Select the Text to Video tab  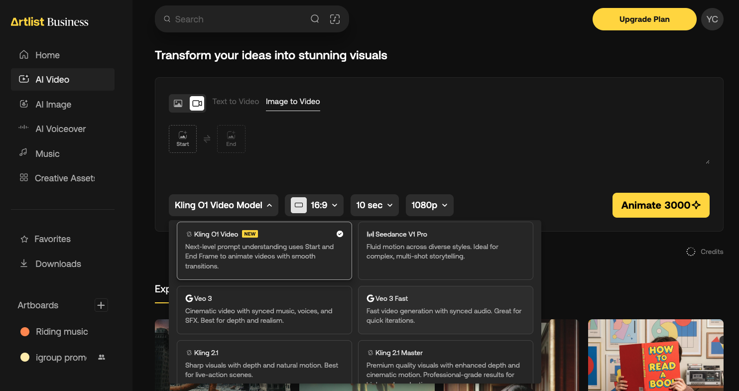click(x=236, y=102)
